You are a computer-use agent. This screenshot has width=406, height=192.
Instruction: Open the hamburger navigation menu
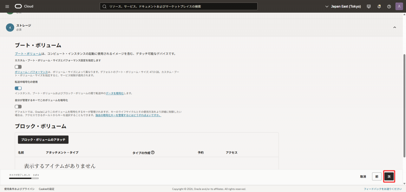(x=7, y=6)
